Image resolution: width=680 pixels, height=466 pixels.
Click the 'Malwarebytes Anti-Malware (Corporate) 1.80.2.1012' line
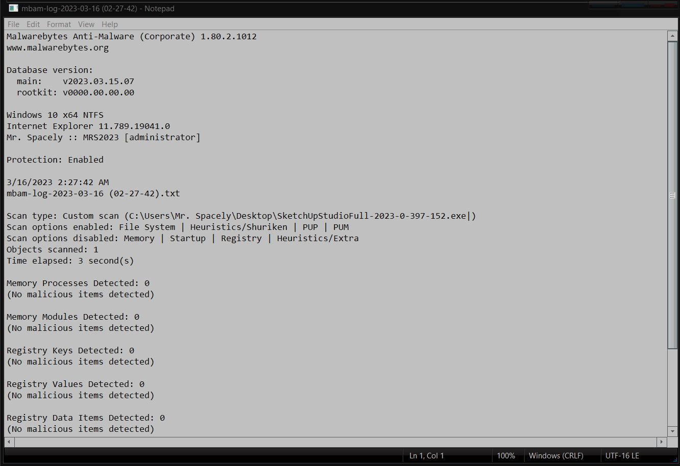click(x=132, y=37)
